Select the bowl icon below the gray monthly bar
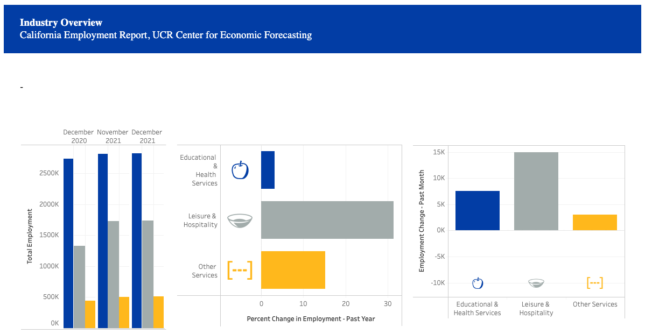The image size is (645, 334). [x=536, y=282]
